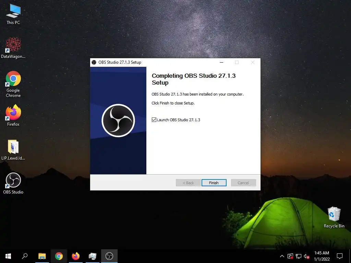This screenshot has height=263, width=351.
Task: Select This PC desktop icon
Action: [13, 14]
